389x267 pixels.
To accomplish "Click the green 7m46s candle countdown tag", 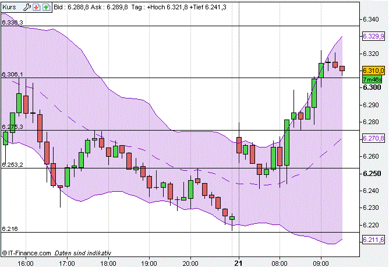I will click(x=372, y=79).
